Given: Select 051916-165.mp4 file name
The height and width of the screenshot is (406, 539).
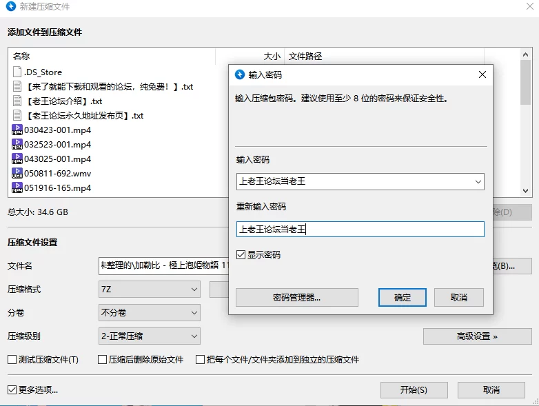Looking at the screenshot, I should 57,187.
